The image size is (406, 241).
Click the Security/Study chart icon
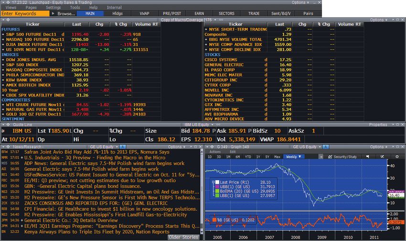(330, 157)
